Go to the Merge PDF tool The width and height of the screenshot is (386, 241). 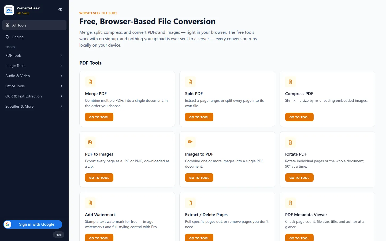(x=99, y=117)
